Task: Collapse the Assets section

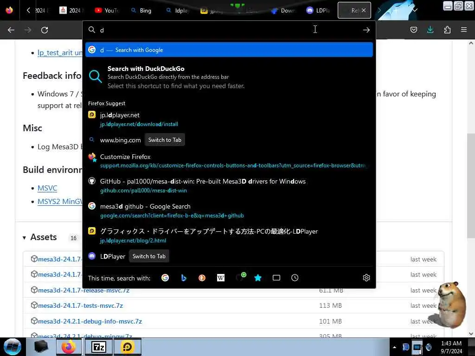Action: coord(24,238)
